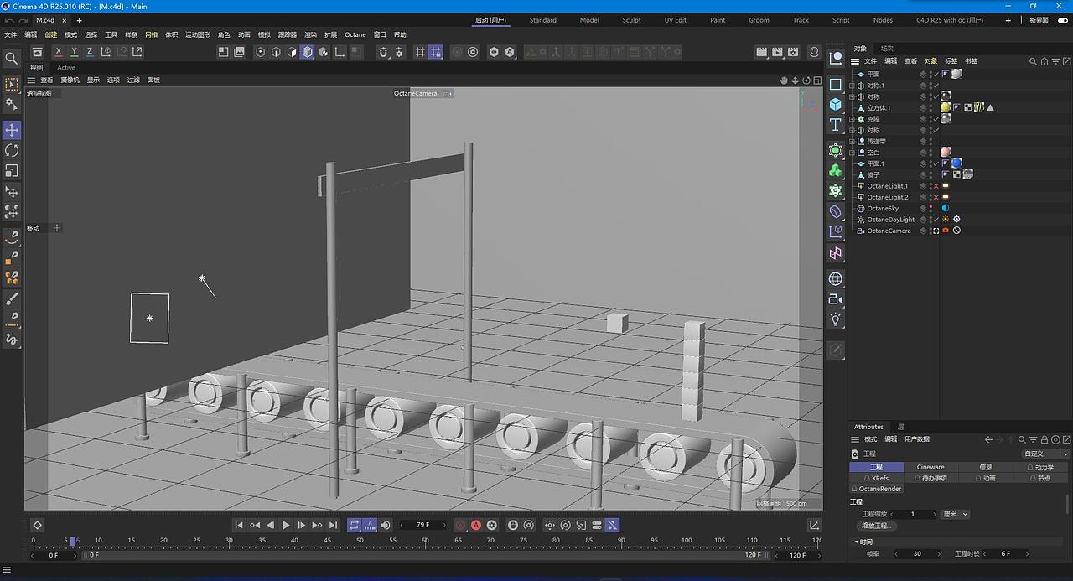Viewport: 1073px width, 581px height.
Task: Select the Move tool in the left toolbar
Action: click(11, 130)
